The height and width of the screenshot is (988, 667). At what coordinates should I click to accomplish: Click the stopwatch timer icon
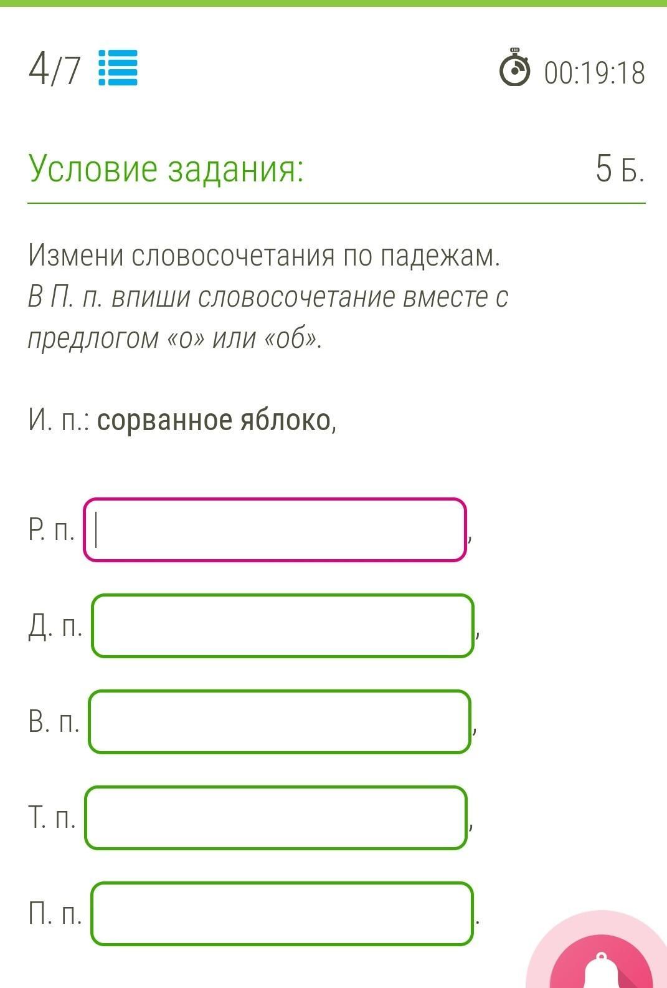coord(515,69)
